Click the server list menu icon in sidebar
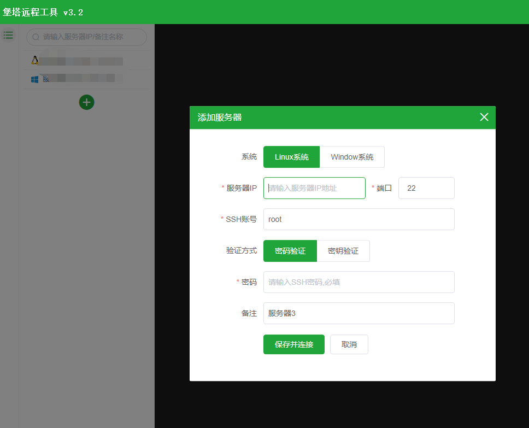The height and width of the screenshot is (428, 529). pos(8,35)
